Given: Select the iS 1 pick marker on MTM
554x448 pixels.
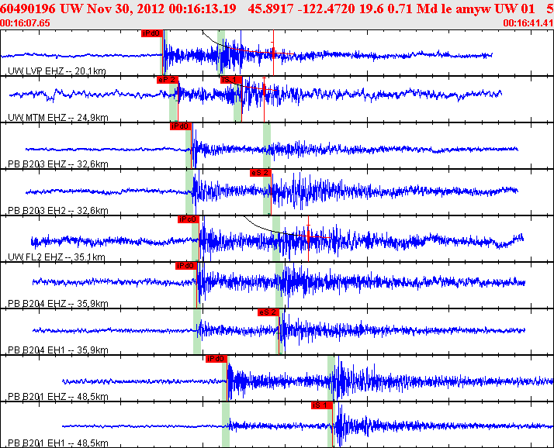Looking at the screenshot, I should pos(231,80).
